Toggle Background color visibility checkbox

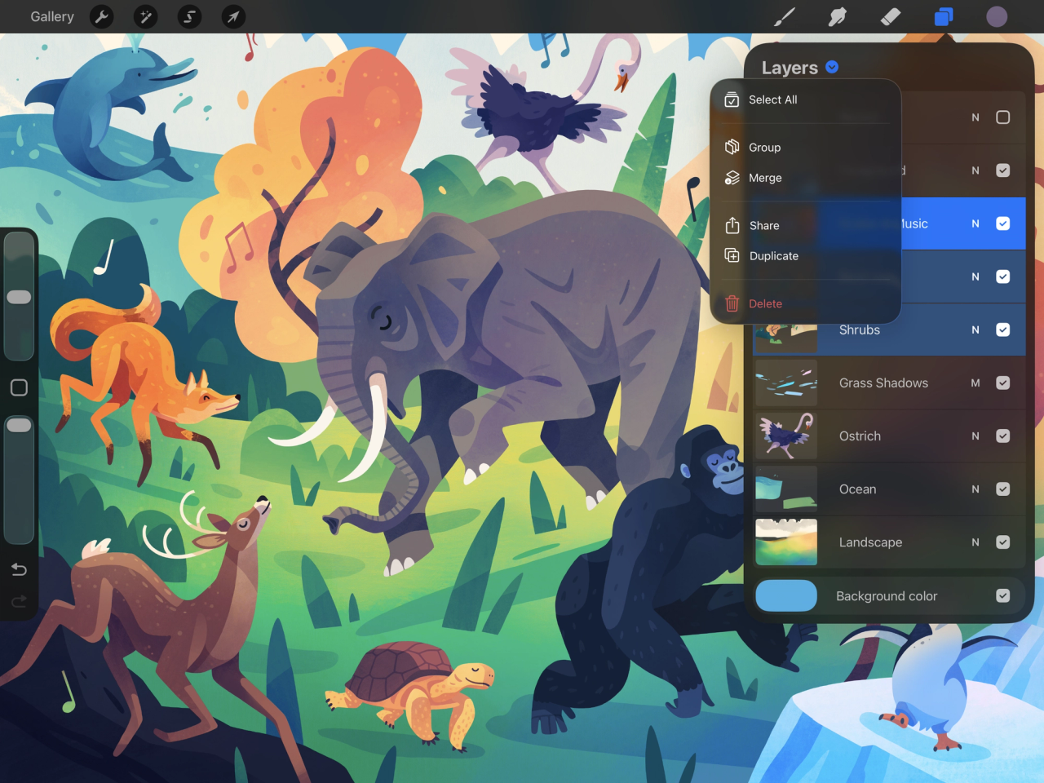(1003, 595)
